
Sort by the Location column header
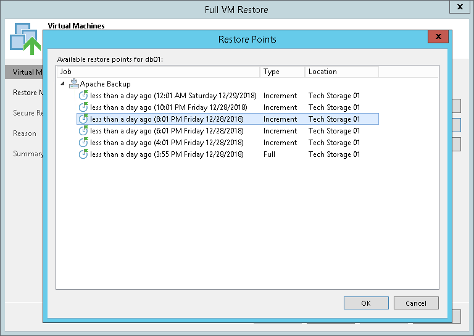(x=341, y=72)
